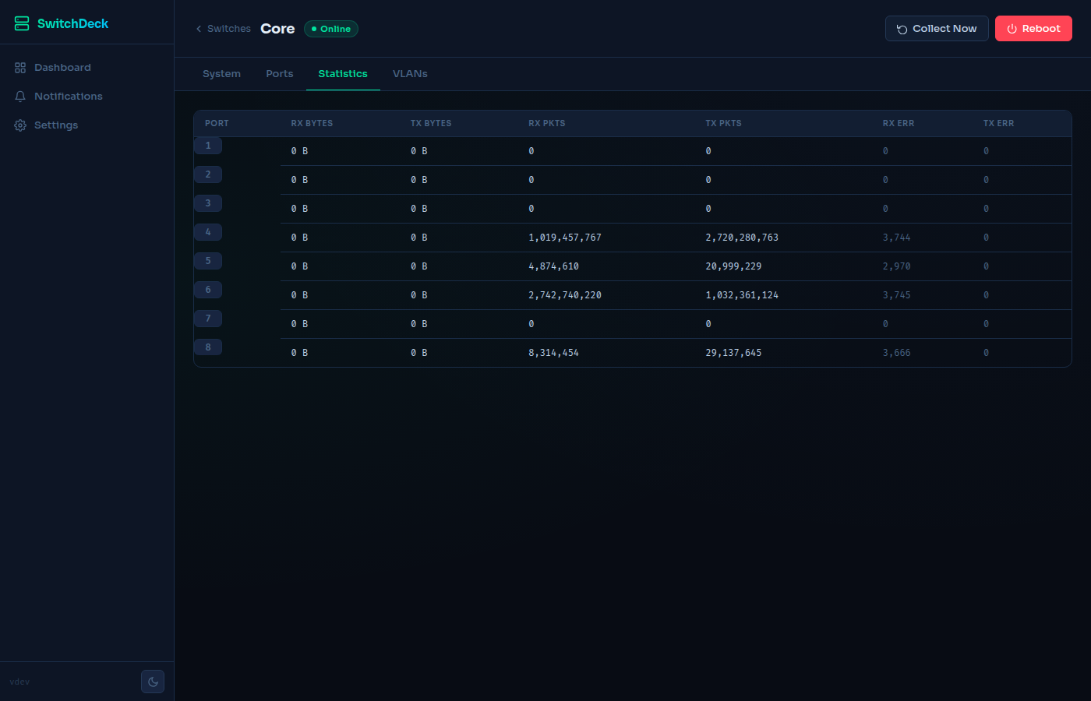1091x701 pixels.
Task: Select the port 3 badge
Action: [x=208, y=203]
